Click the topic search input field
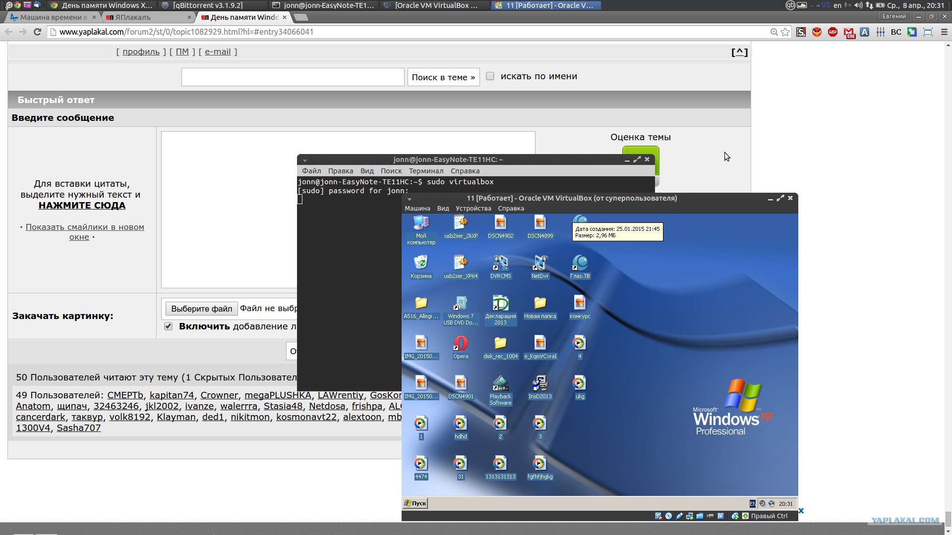 click(293, 77)
